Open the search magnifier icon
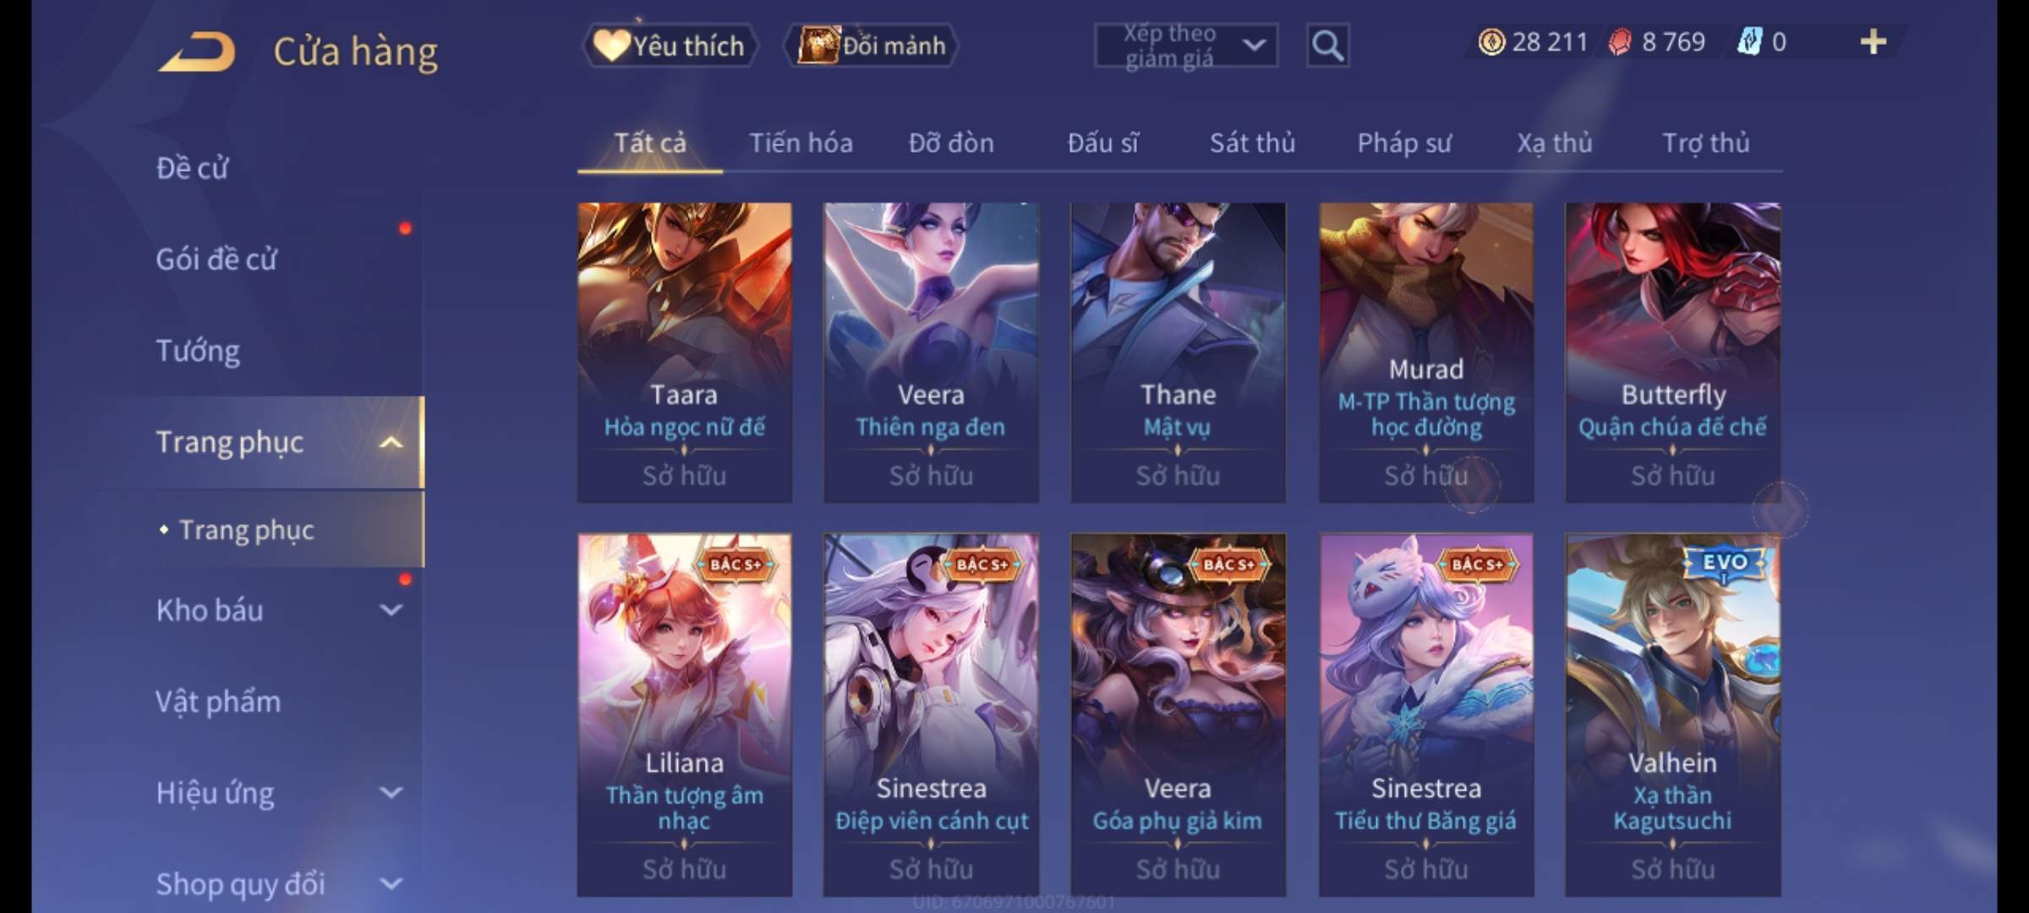The image size is (2029, 913). [x=1327, y=46]
